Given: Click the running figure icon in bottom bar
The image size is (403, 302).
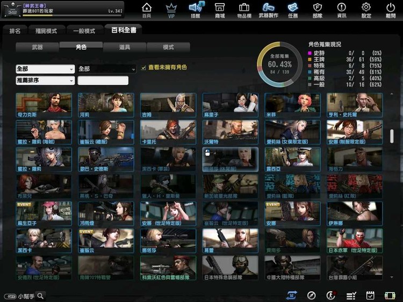Looking at the screenshot, I should pos(331,296).
